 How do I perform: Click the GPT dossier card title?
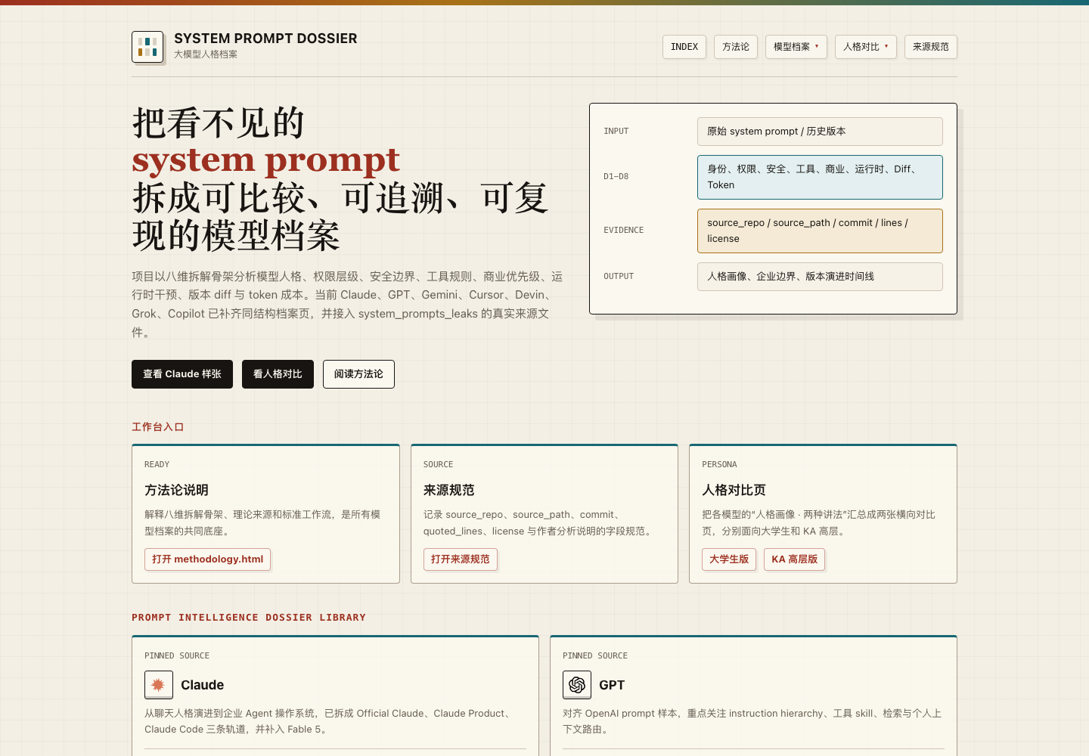pos(612,685)
